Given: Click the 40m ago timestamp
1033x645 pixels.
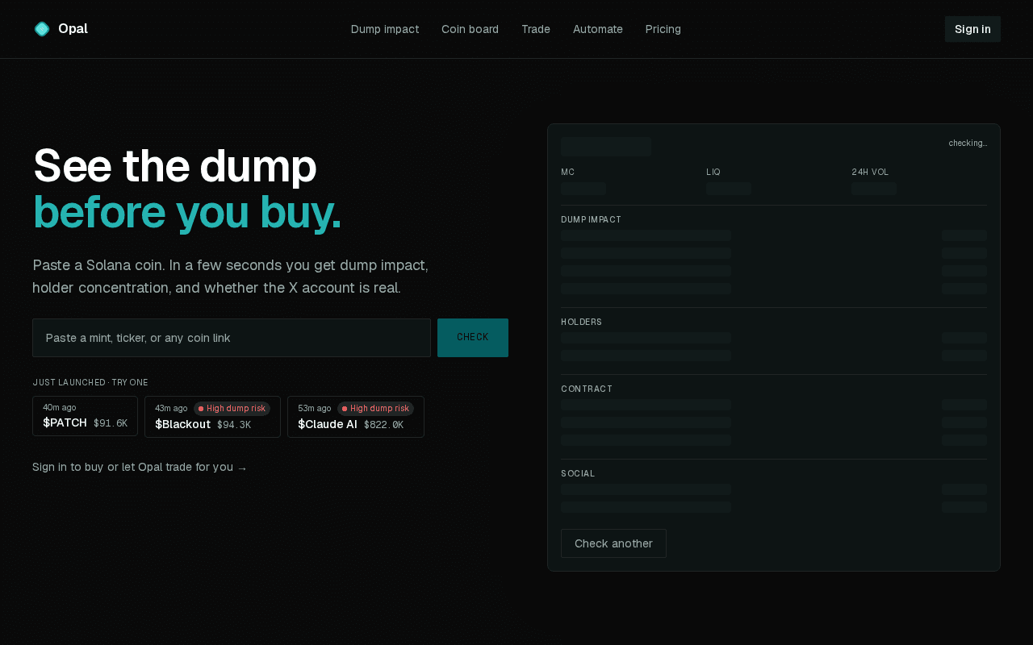Looking at the screenshot, I should [60, 407].
